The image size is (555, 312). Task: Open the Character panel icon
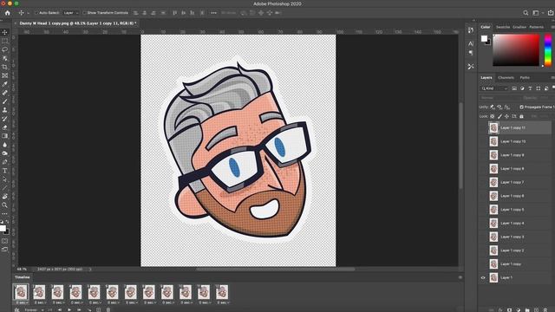pyautogui.click(x=470, y=43)
